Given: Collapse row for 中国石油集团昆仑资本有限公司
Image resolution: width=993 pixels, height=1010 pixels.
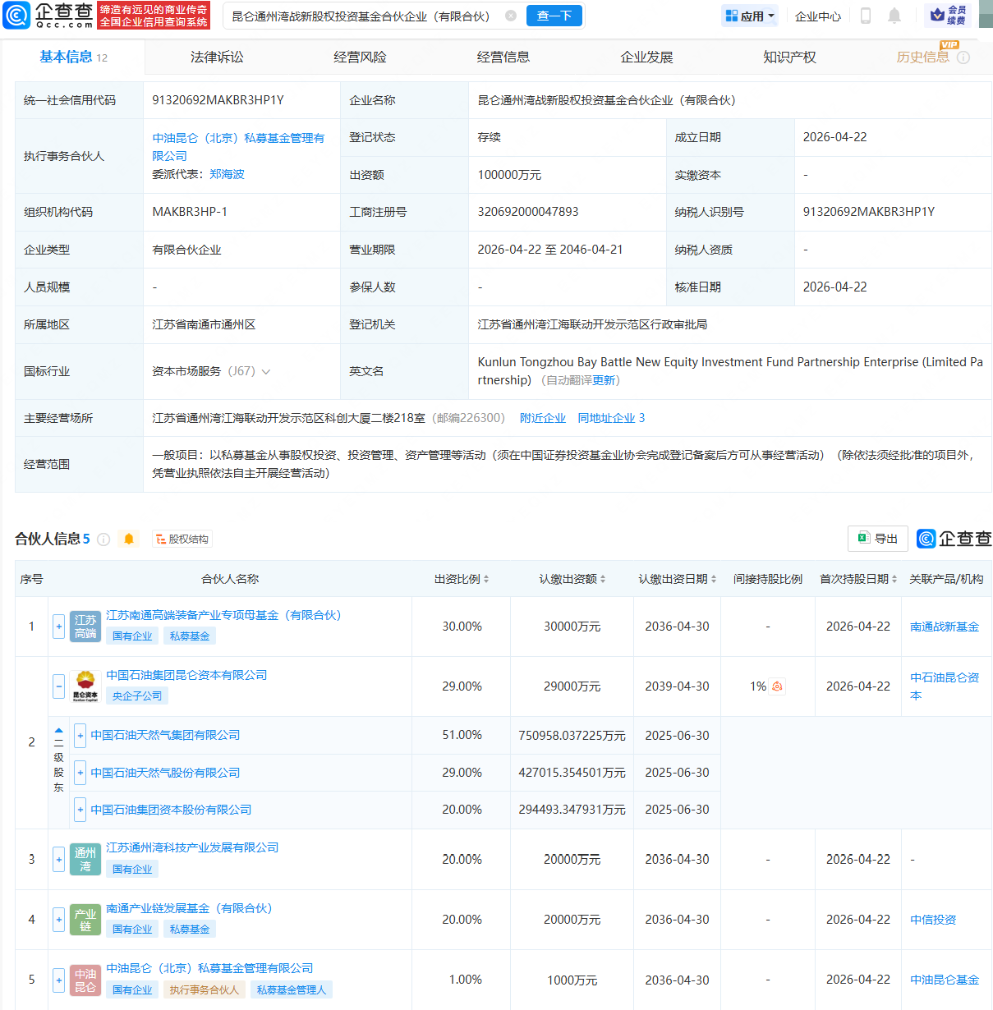Looking at the screenshot, I should pos(58,686).
